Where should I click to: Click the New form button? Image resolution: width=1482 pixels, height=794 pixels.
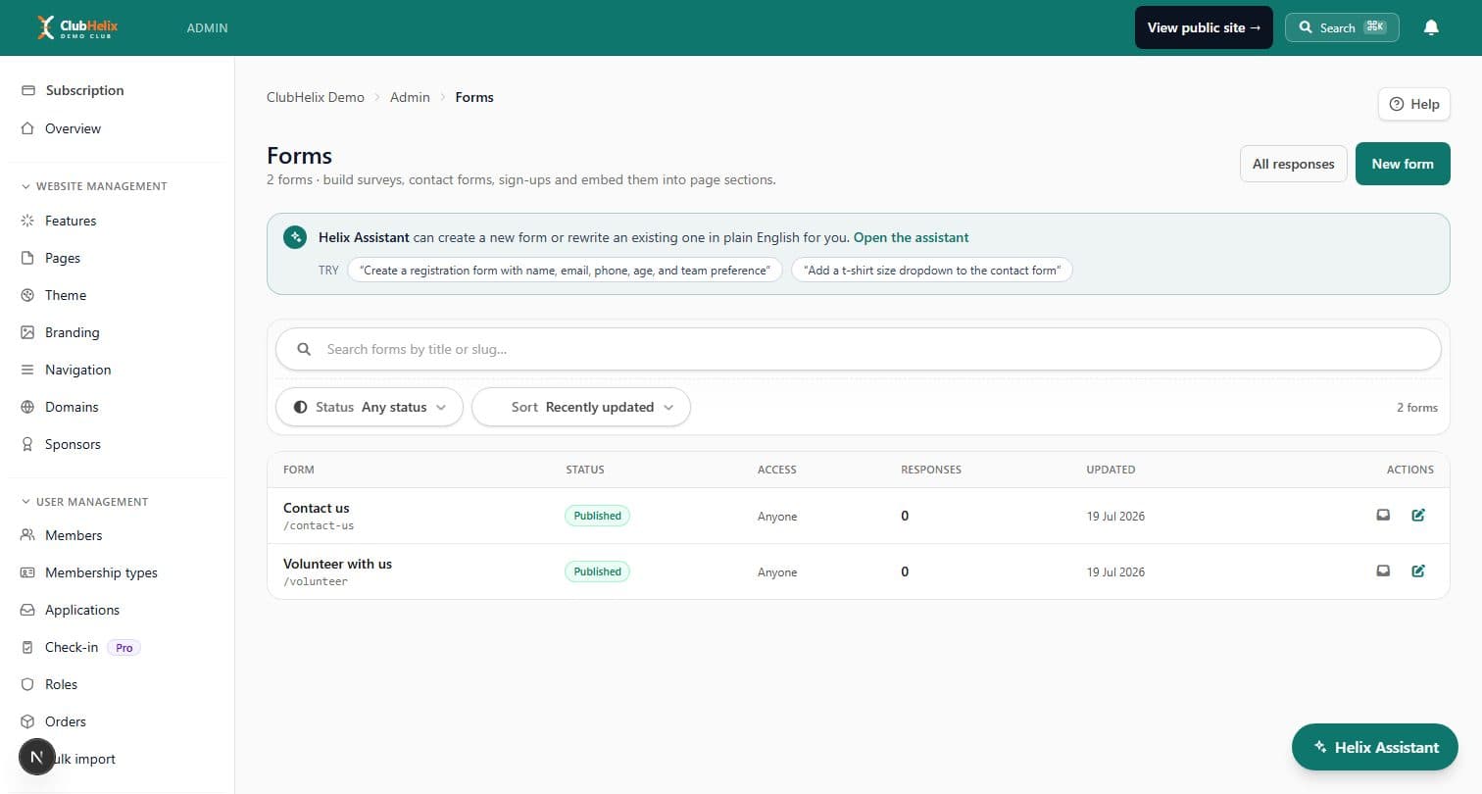pyautogui.click(x=1403, y=164)
